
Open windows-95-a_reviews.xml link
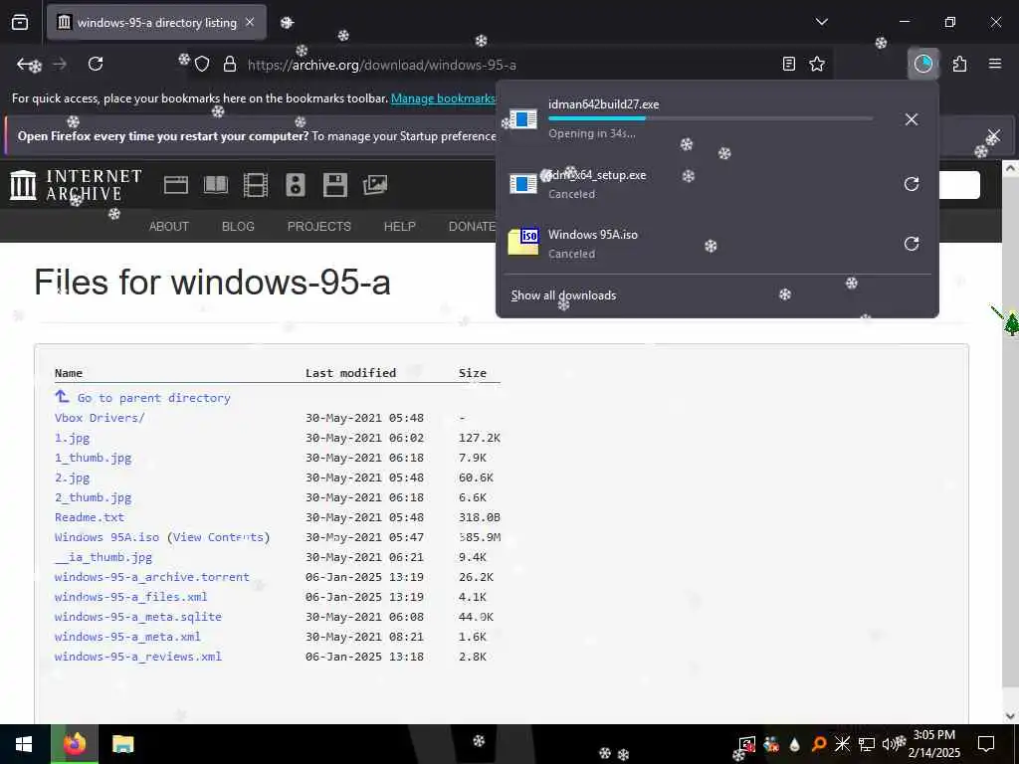137,657
